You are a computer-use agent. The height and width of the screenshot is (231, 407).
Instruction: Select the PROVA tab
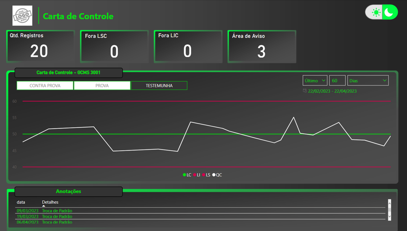coord(102,85)
